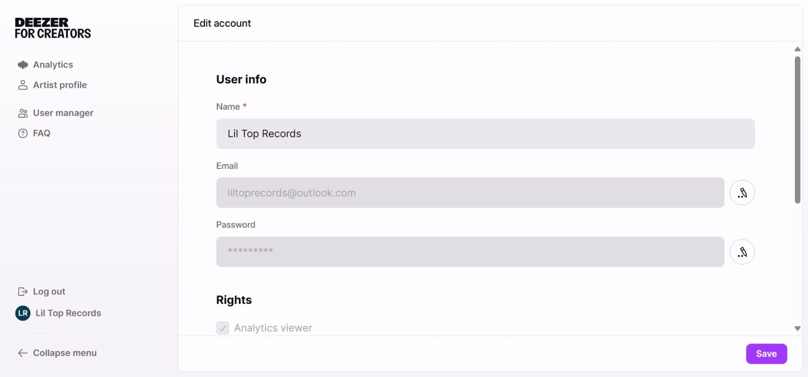808x377 pixels.
Task: Open the Analytics menu item
Action: click(53, 65)
